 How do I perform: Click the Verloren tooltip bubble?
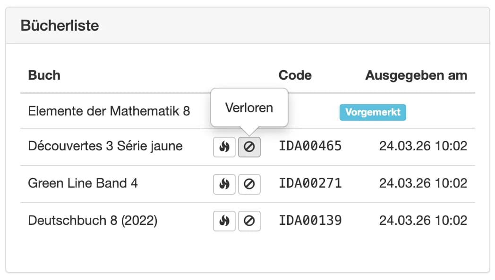[x=249, y=107]
